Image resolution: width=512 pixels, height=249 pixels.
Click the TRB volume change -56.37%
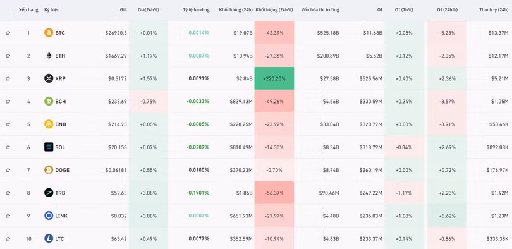pyautogui.click(x=274, y=193)
